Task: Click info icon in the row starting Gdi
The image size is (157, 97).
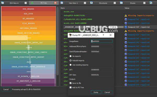Action: [x=126, y=35]
